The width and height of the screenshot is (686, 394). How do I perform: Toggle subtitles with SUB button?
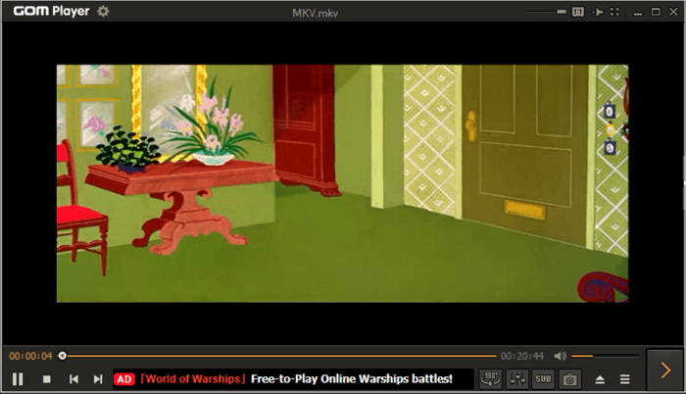click(543, 378)
